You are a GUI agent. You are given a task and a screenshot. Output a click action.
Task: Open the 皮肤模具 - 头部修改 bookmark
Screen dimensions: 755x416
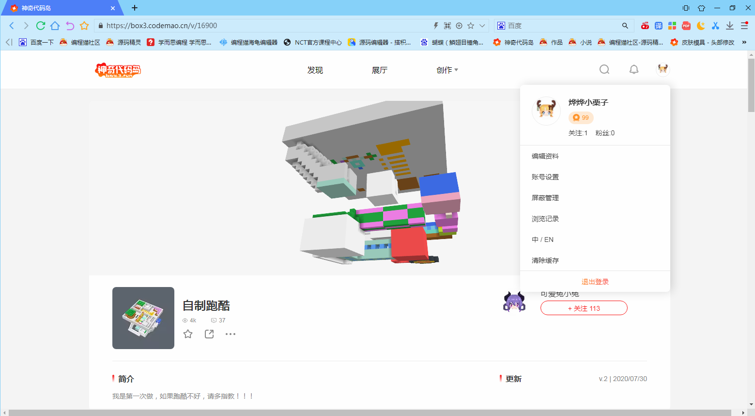pyautogui.click(x=702, y=42)
